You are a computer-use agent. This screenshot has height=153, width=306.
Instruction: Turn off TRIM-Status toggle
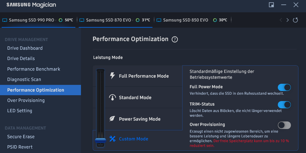284,105
